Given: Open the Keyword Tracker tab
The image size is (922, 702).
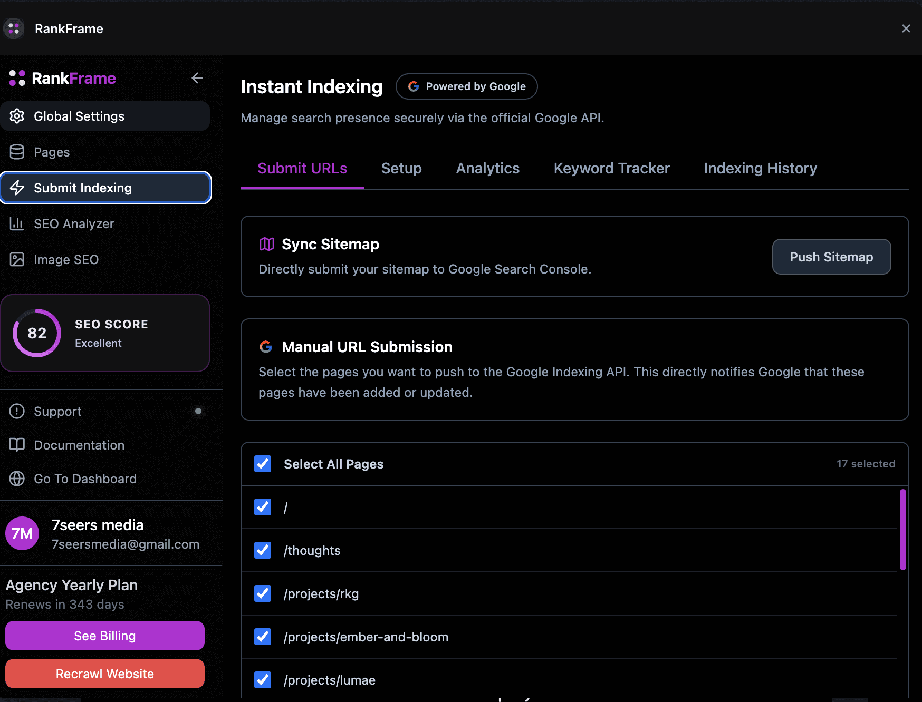Looking at the screenshot, I should click(x=612, y=169).
